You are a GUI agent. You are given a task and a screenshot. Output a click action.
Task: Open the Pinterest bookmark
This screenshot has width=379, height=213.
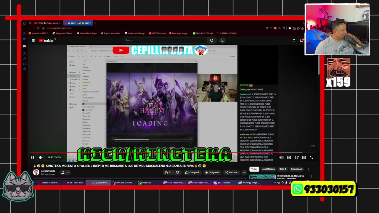(158, 33)
